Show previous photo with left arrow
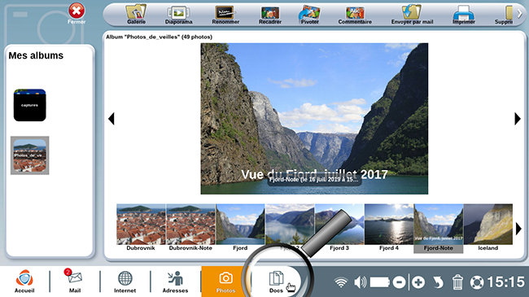Screen dimensions: 529x297 point(111,119)
